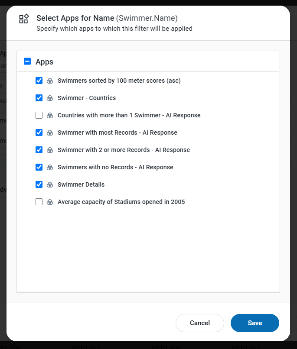Click icon beside Swimmers sorted by 100 meter scores
The height and width of the screenshot is (349, 297).
[x=50, y=81]
